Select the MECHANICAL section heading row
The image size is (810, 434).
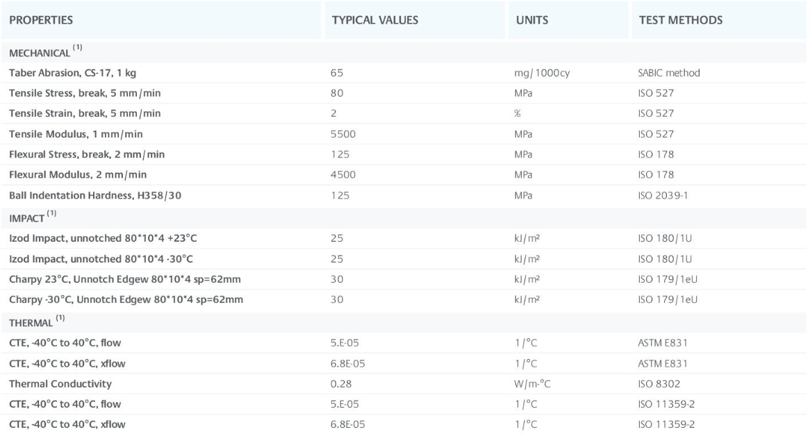tap(41, 53)
